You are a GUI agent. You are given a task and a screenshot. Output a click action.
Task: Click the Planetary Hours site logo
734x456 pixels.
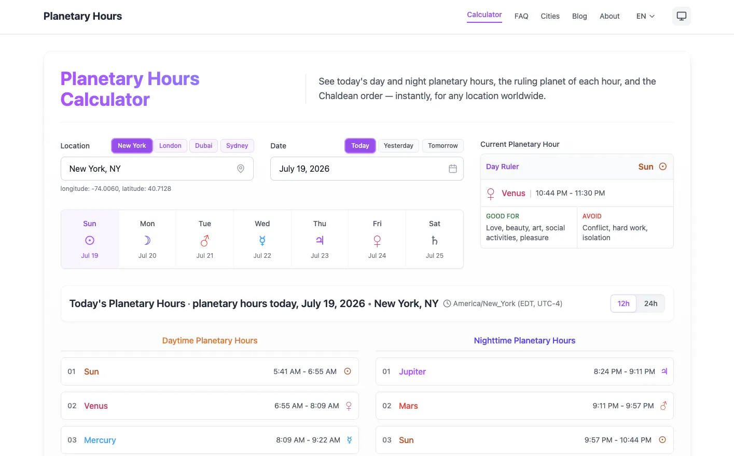82,16
